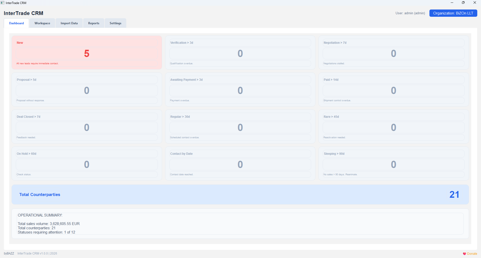Click 'Qualification overdue.' note
This screenshot has height=258, width=481.
(182, 63)
